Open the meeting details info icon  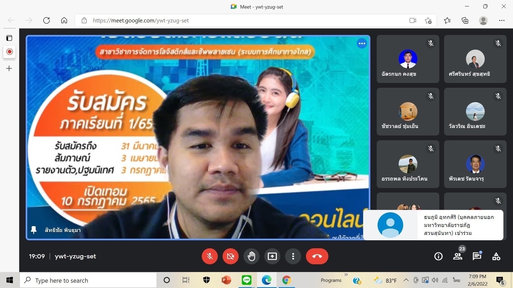(438, 256)
